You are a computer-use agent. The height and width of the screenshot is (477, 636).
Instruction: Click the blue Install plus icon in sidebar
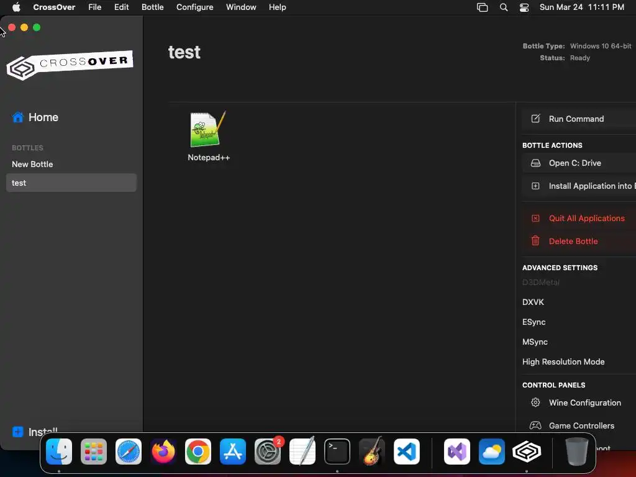point(18,432)
